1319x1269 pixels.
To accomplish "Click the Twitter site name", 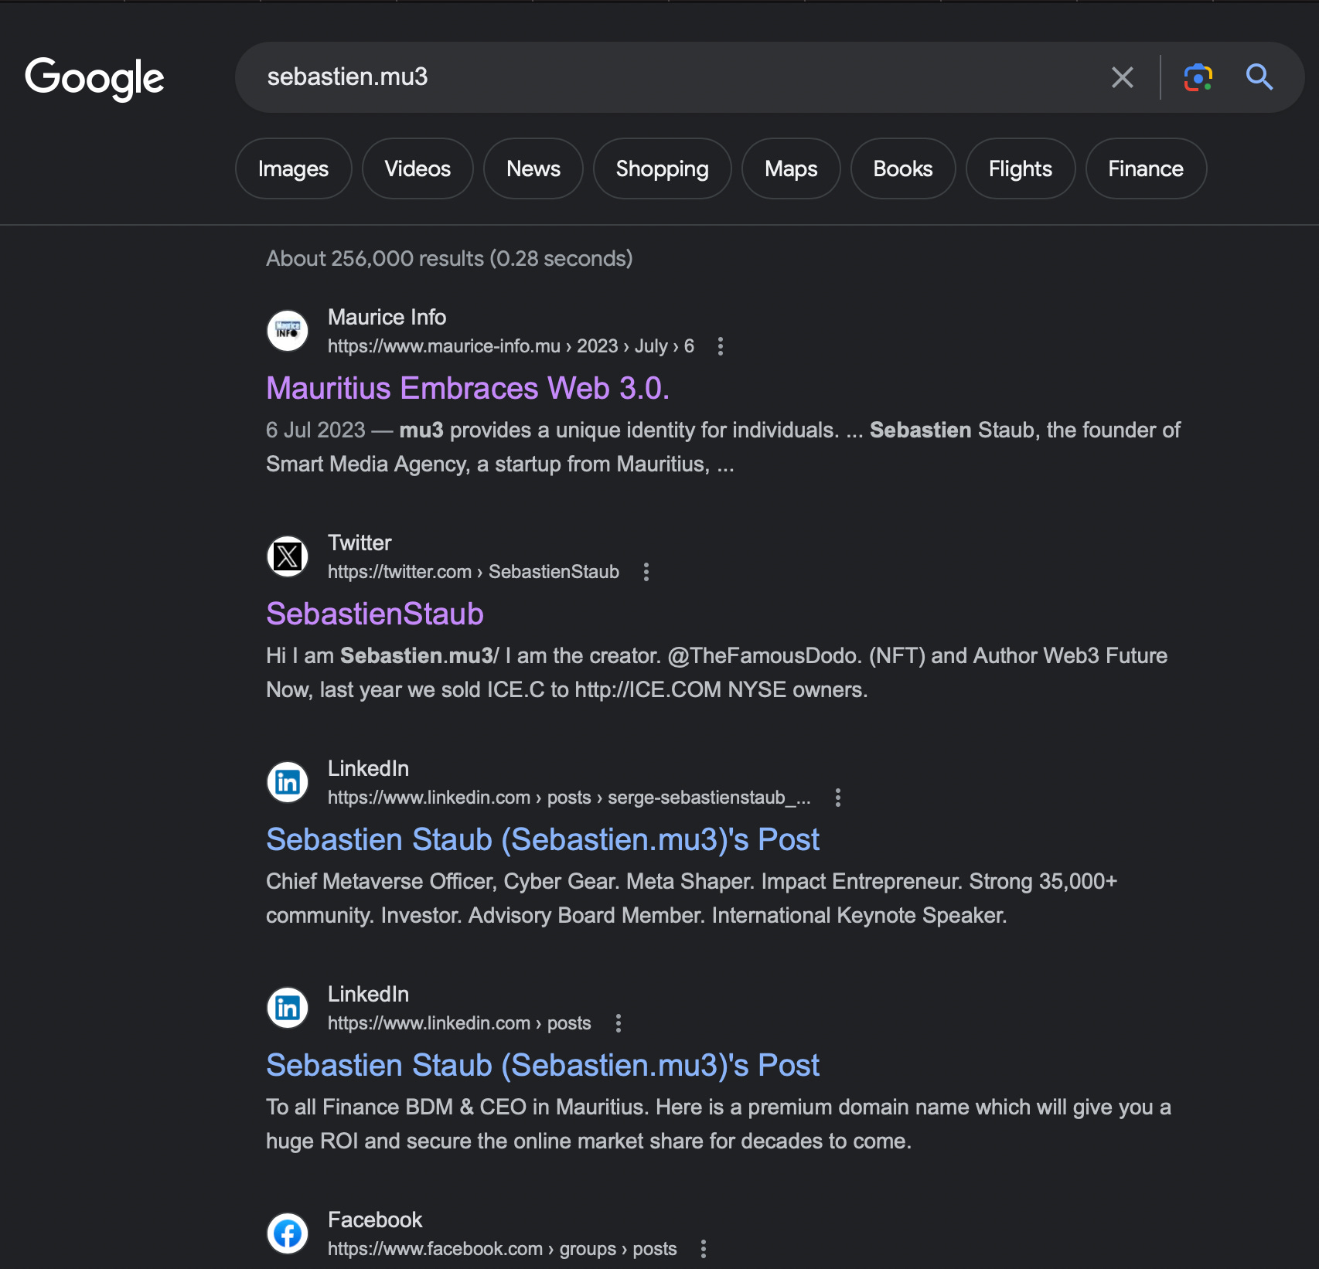I will 360,543.
